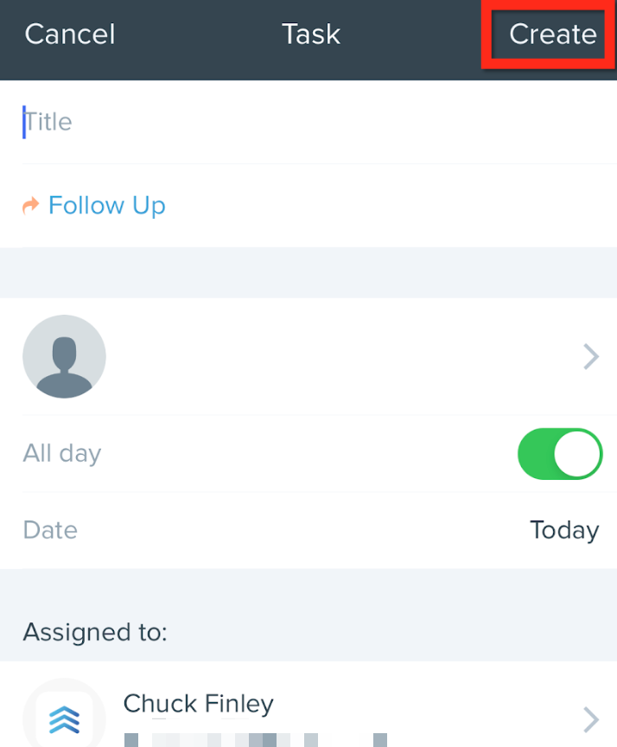
Task: Select the orange Follow Up arrow icon
Action: coord(31,205)
